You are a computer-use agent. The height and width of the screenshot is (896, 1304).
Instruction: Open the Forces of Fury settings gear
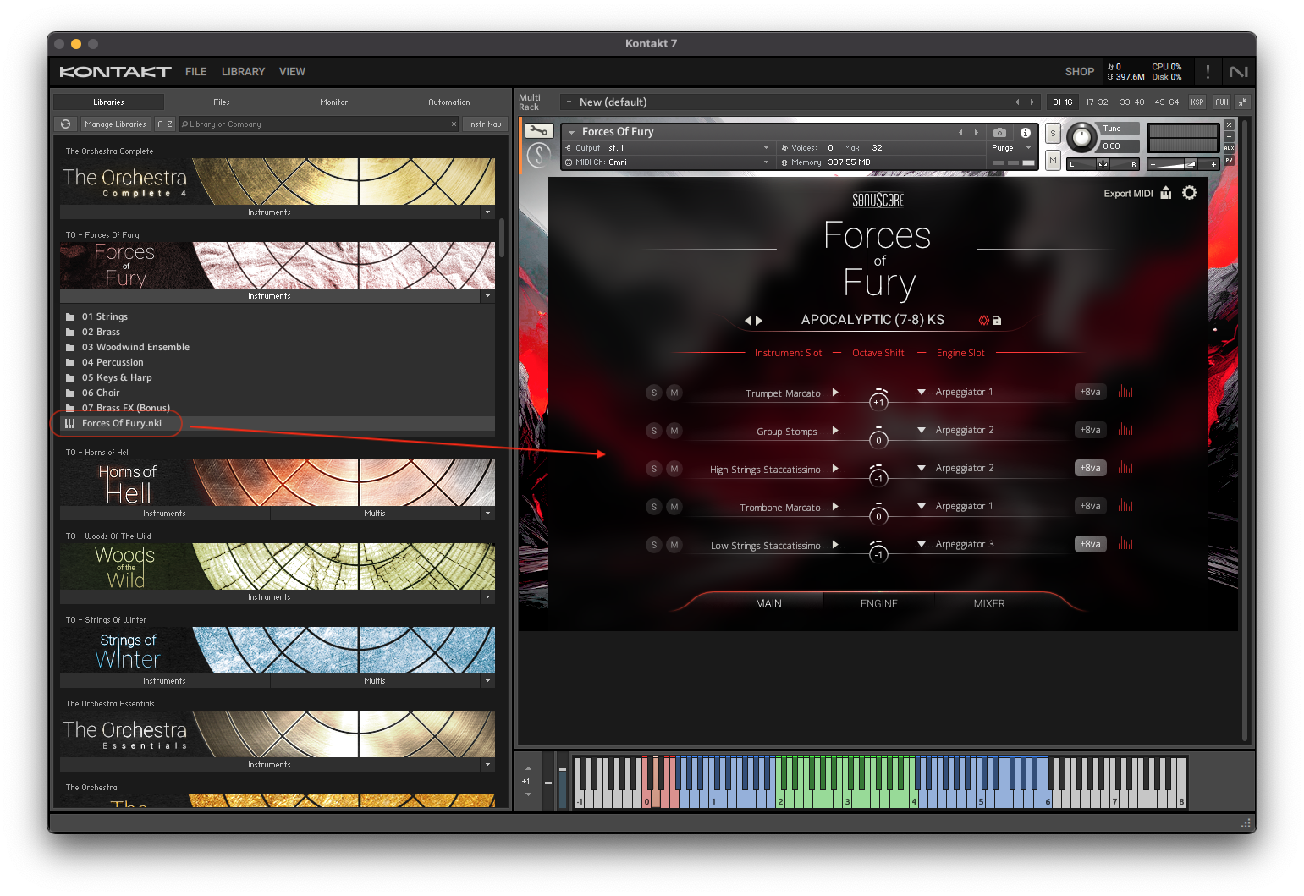tap(1189, 193)
